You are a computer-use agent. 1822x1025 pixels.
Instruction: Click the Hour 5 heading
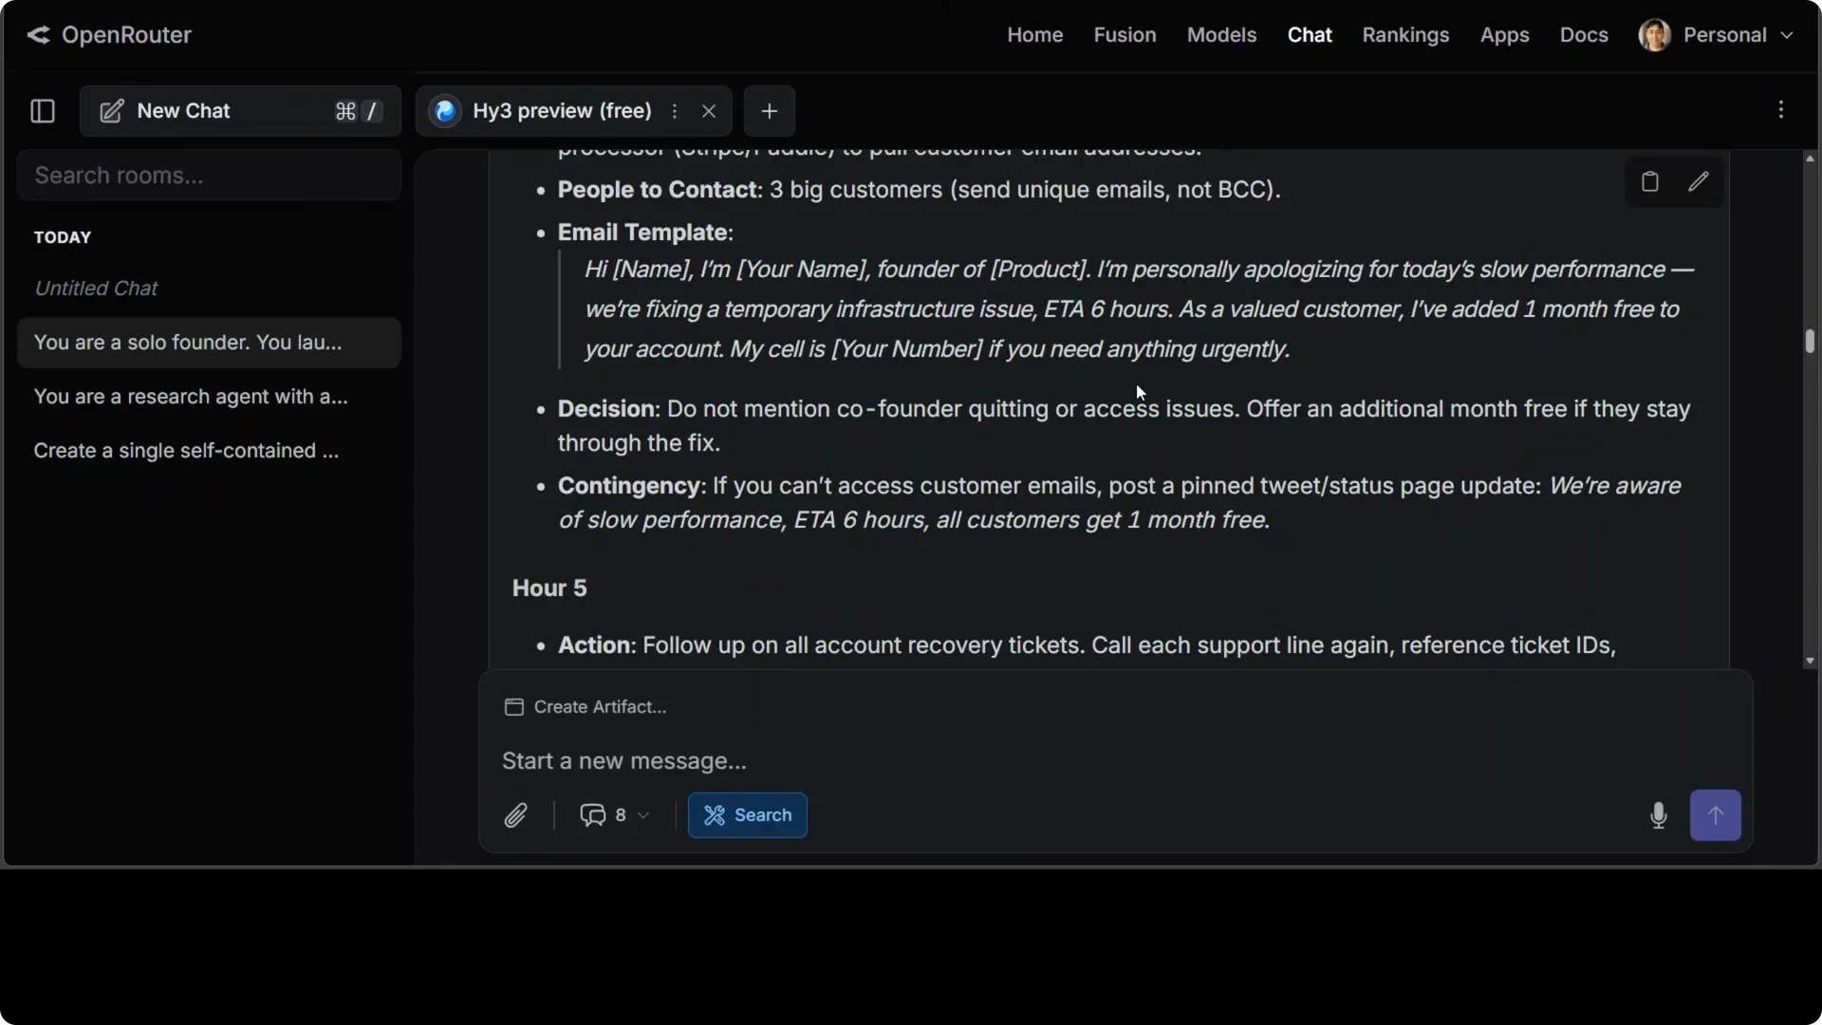click(549, 588)
